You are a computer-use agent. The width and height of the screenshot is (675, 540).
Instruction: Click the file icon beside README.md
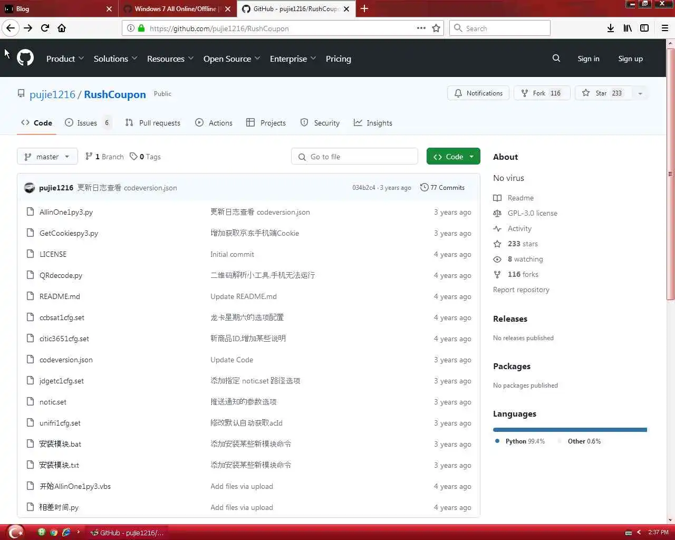pyautogui.click(x=30, y=296)
